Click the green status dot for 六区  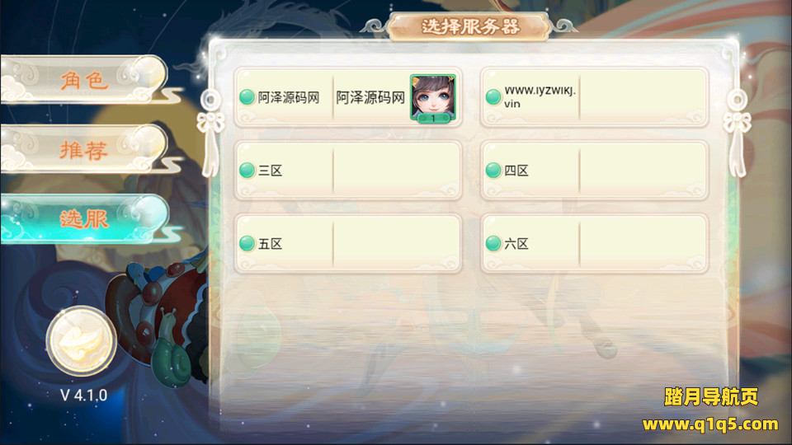(493, 244)
